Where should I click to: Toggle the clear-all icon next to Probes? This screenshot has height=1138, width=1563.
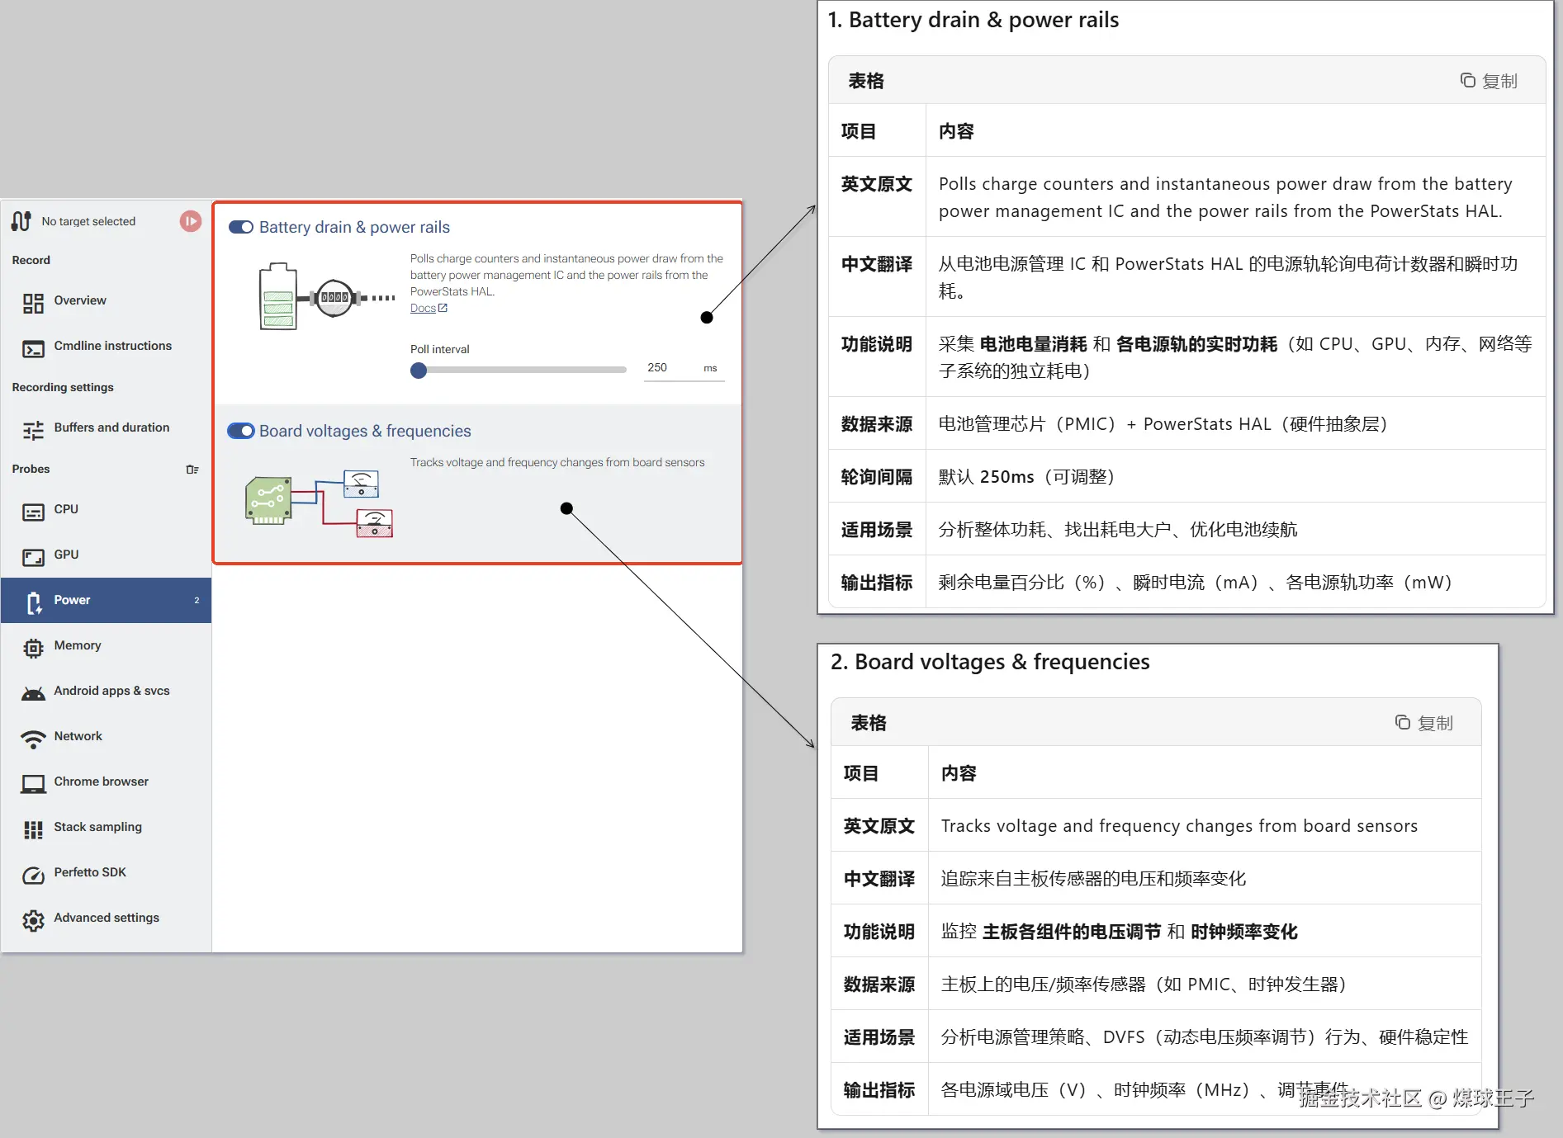point(192,468)
